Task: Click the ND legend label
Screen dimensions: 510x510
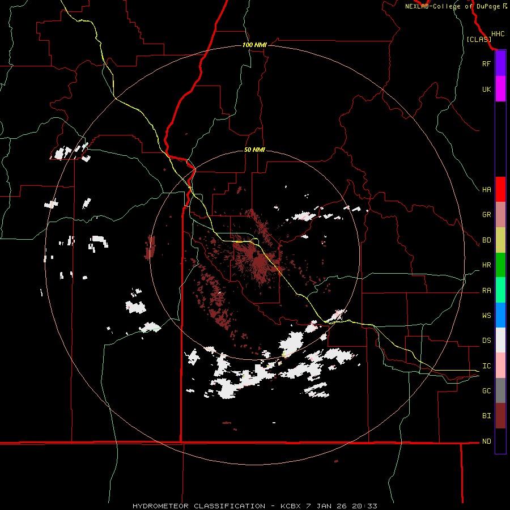Action: (486, 441)
